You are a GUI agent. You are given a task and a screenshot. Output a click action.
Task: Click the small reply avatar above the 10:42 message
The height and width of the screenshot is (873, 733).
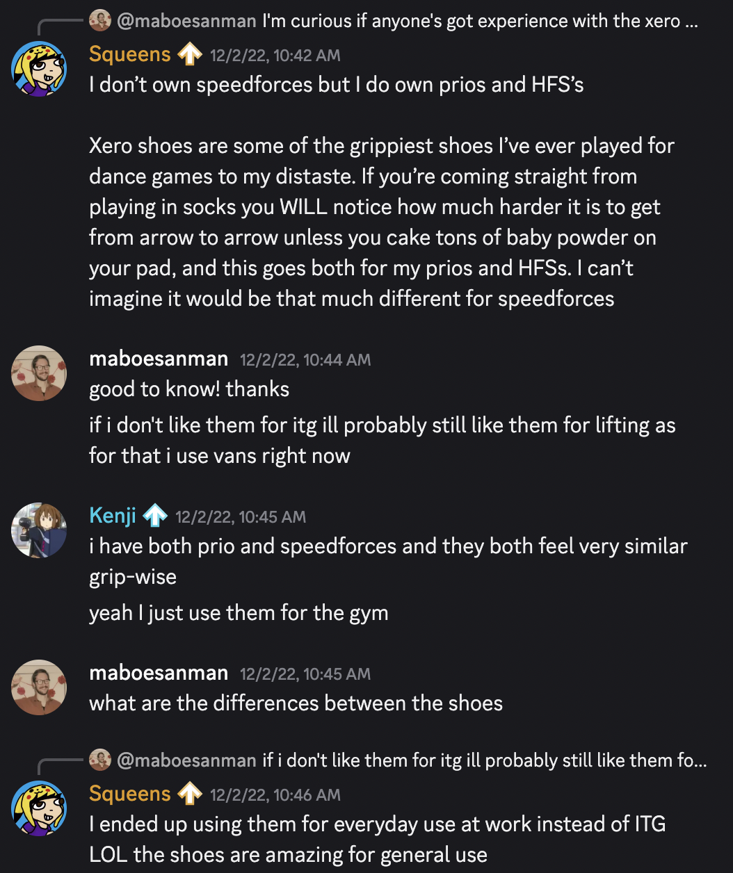click(100, 21)
